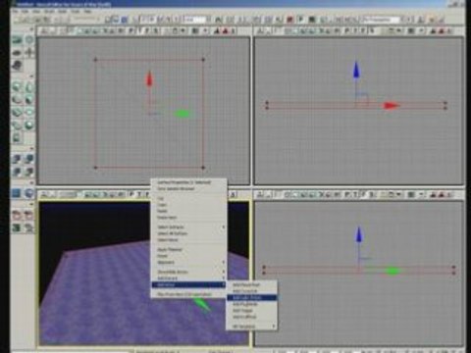Choose Reset in context menu
This screenshot has height=353, width=471.
(188, 256)
